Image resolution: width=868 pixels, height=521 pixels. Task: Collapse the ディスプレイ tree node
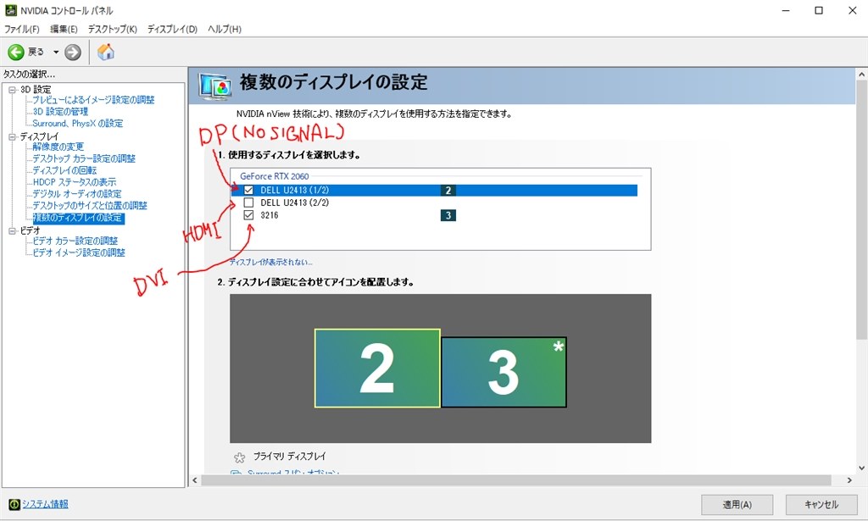click(12, 136)
